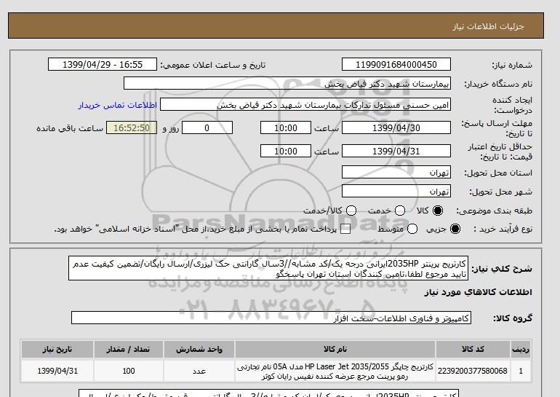Screen dimensions: 560x397
Task: Click the گروه کالا label
Action: click(x=513, y=318)
